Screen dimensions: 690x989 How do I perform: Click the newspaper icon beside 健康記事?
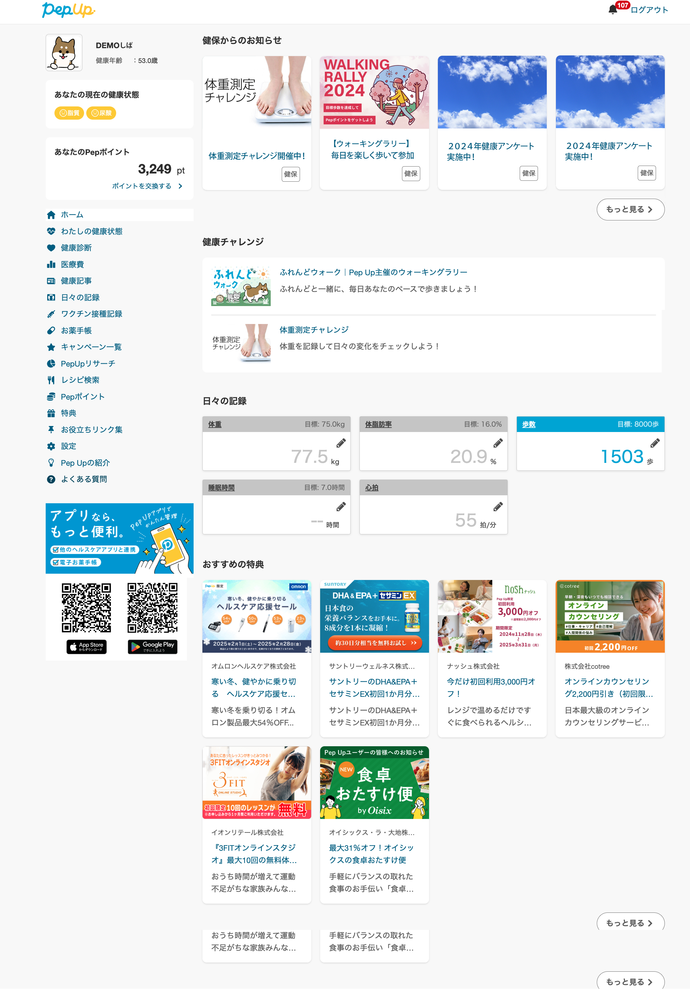pyautogui.click(x=51, y=281)
